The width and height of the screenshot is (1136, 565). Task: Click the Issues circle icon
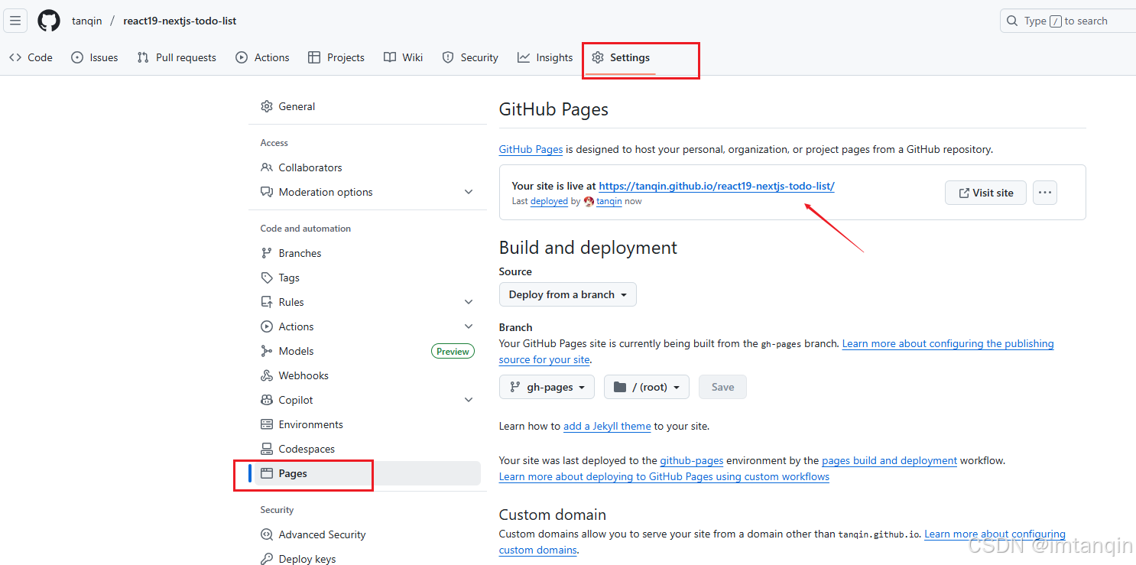click(77, 57)
